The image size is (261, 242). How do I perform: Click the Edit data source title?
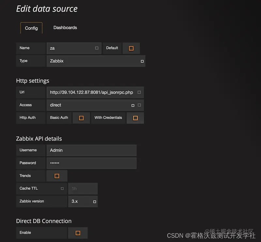(47, 9)
